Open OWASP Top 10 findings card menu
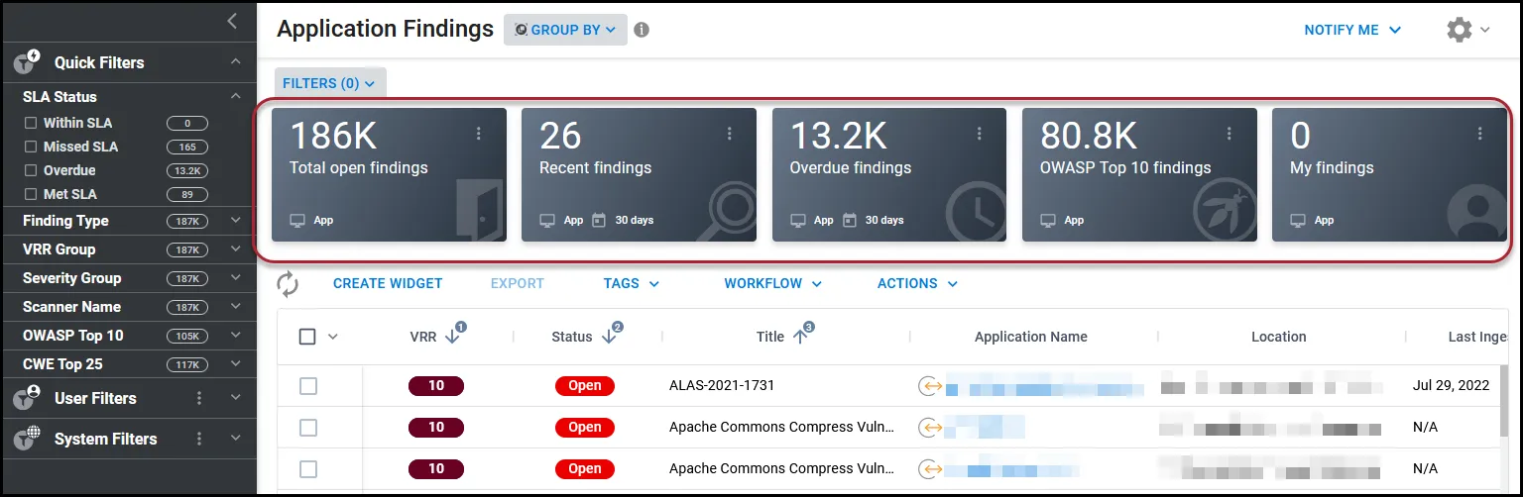 [x=1230, y=134]
